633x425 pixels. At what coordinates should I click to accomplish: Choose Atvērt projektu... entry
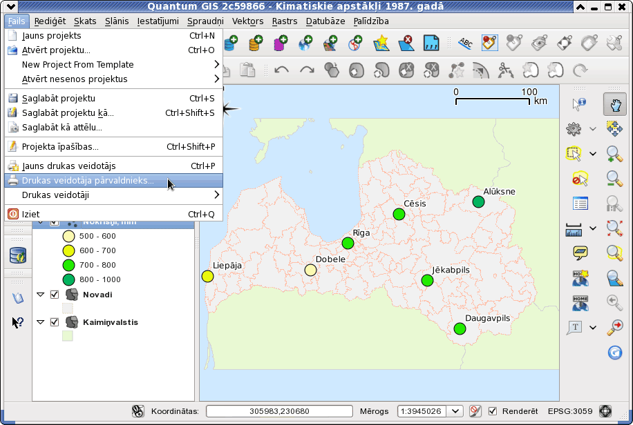(113, 50)
